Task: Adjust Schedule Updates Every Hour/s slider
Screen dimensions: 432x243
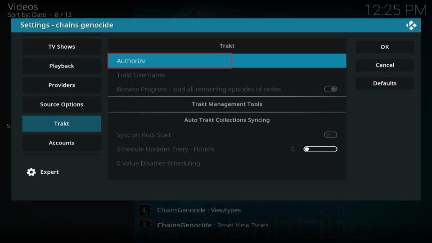Action: point(320,149)
